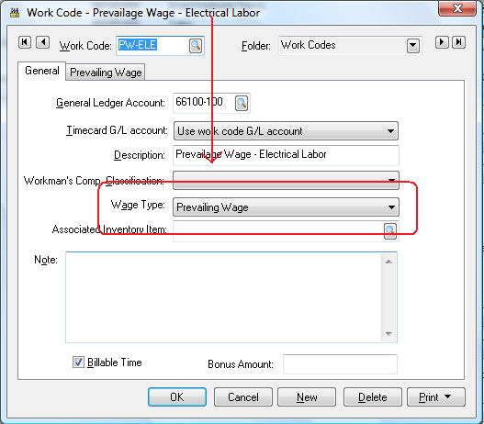Go to first work code record
Image resolution: width=484 pixels, height=424 pixels.
[x=25, y=42]
